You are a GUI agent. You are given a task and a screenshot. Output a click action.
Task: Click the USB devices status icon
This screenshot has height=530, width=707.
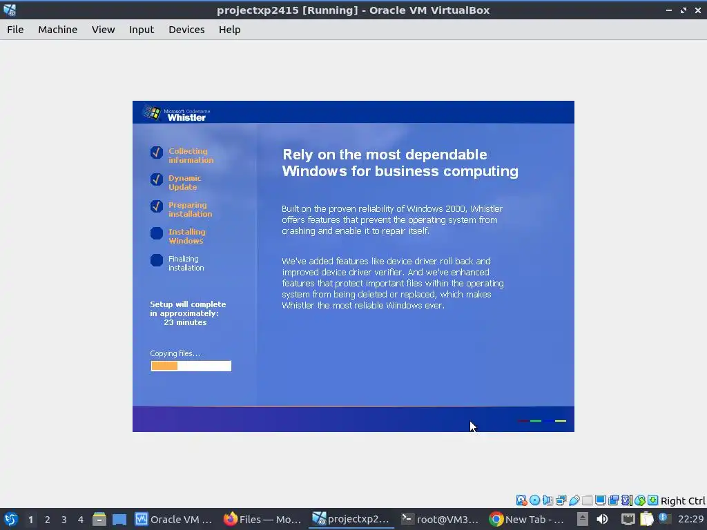(x=574, y=500)
